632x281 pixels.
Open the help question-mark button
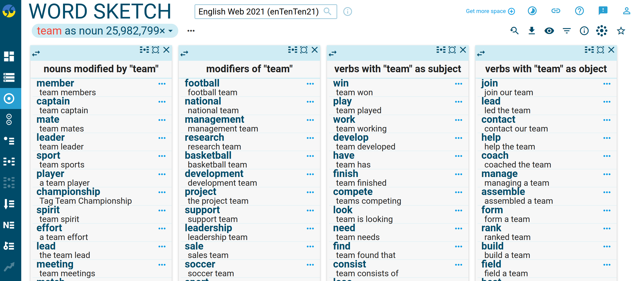(579, 11)
